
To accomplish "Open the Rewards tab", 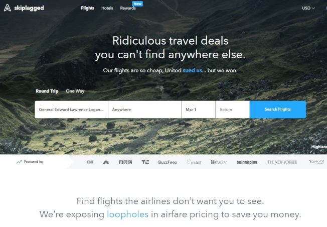I will coord(128,8).
